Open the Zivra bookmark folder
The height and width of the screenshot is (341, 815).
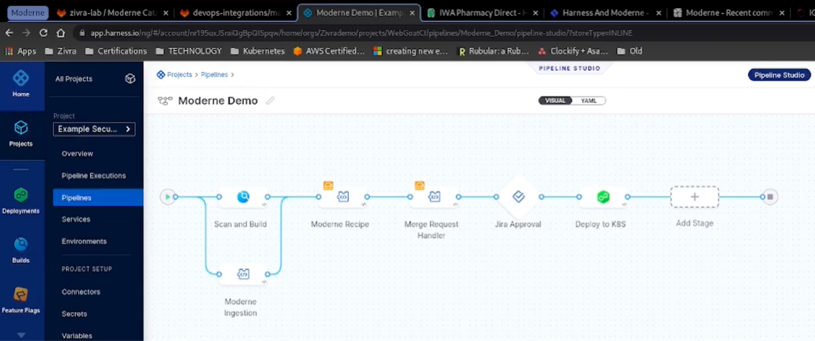click(61, 51)
